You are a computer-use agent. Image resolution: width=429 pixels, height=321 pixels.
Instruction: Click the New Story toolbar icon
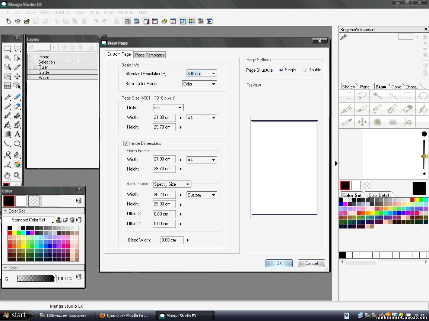point(18,21)
